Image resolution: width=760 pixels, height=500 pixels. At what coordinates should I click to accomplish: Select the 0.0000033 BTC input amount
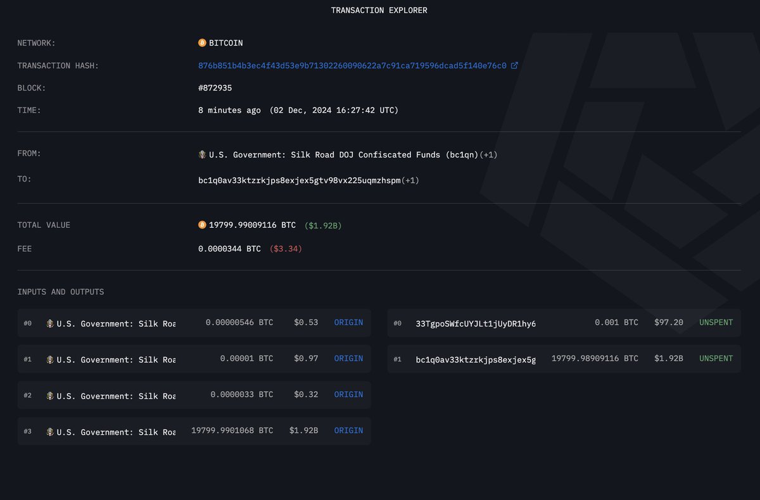click(242, 394)
